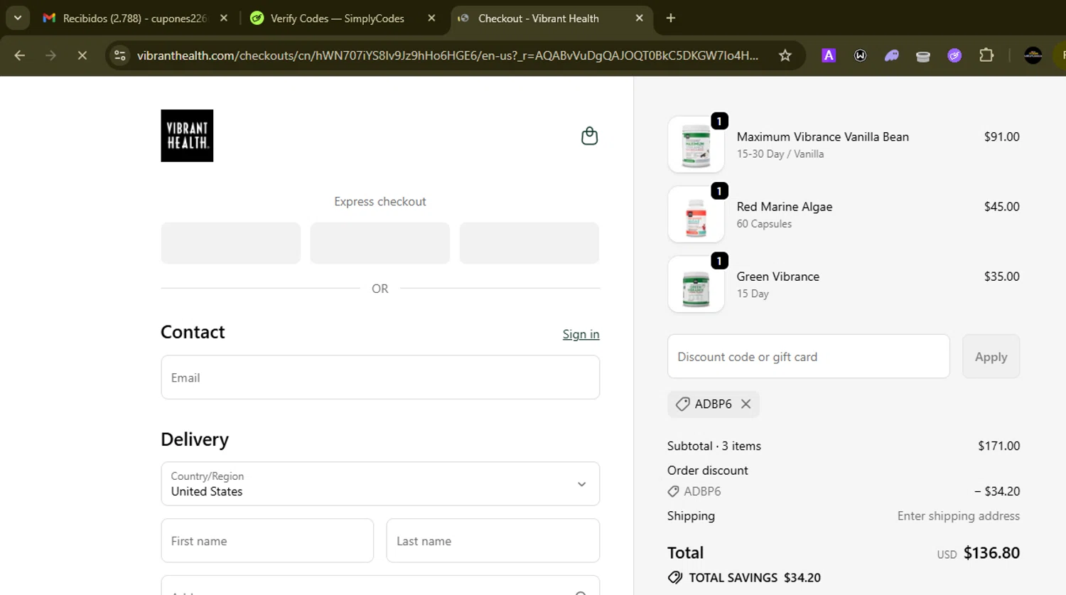Image resolution: width=1066 pixels, height=595 pixels.
Task: Go back to the previous page
Action: point(20,55)
